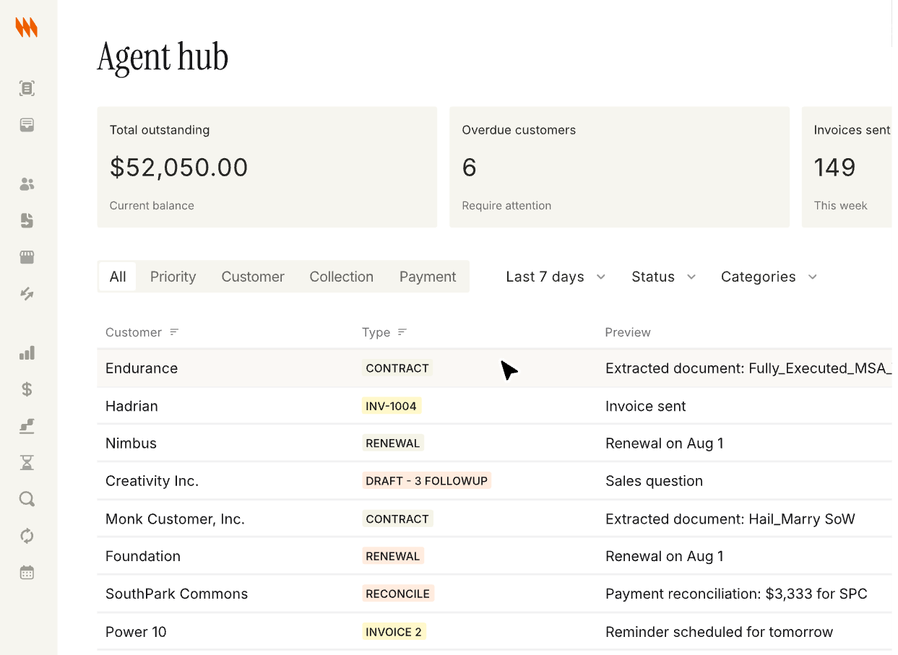This screenshot has height=655, width=898.
Task: Click the orange app logo in sidebar
Action: pyautogui.click(x=27, y=27)
